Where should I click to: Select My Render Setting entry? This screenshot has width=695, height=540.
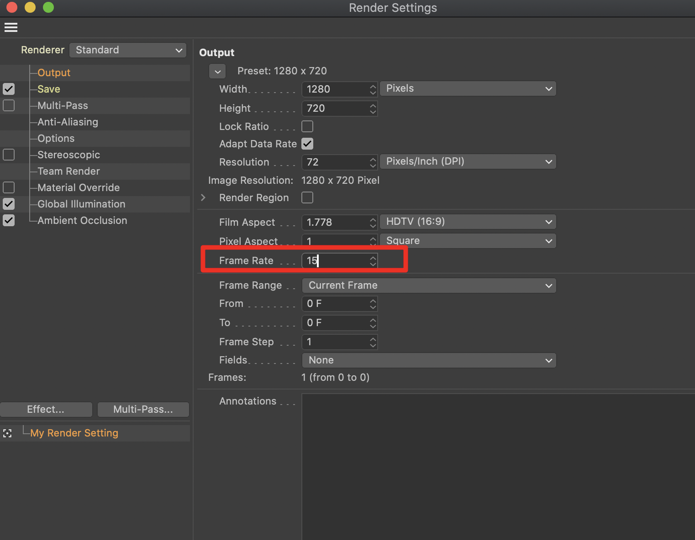pyautogui.click(x=74, y=433)
